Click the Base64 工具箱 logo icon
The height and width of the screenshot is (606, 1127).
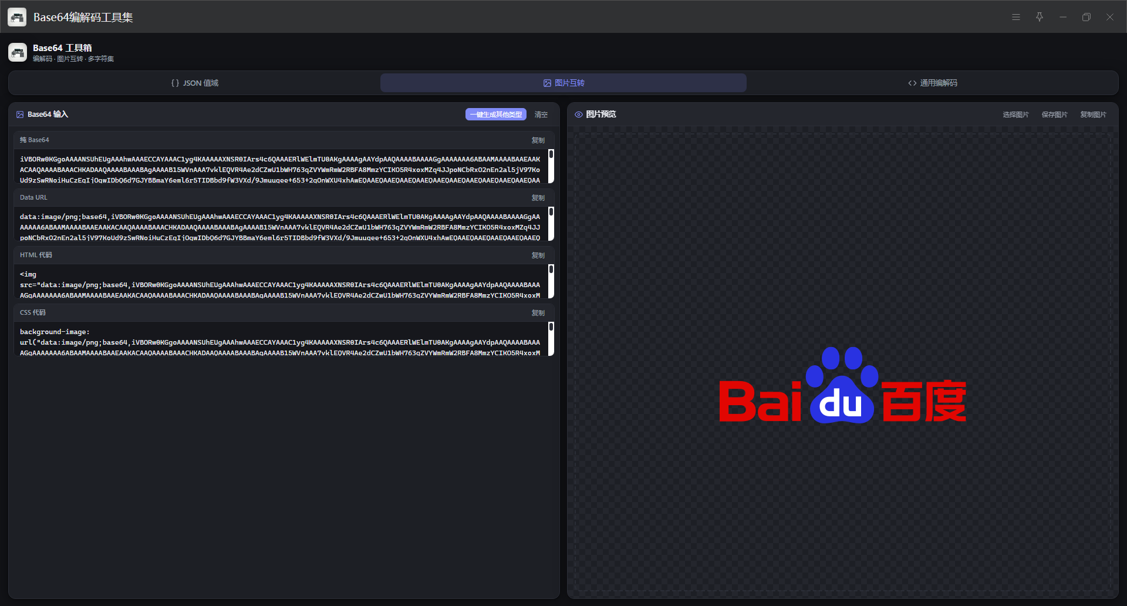pos(18,52)
